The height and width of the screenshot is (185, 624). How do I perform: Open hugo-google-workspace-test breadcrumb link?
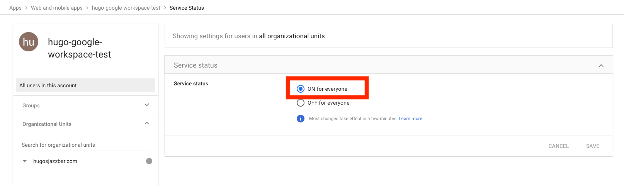(126, 8)
